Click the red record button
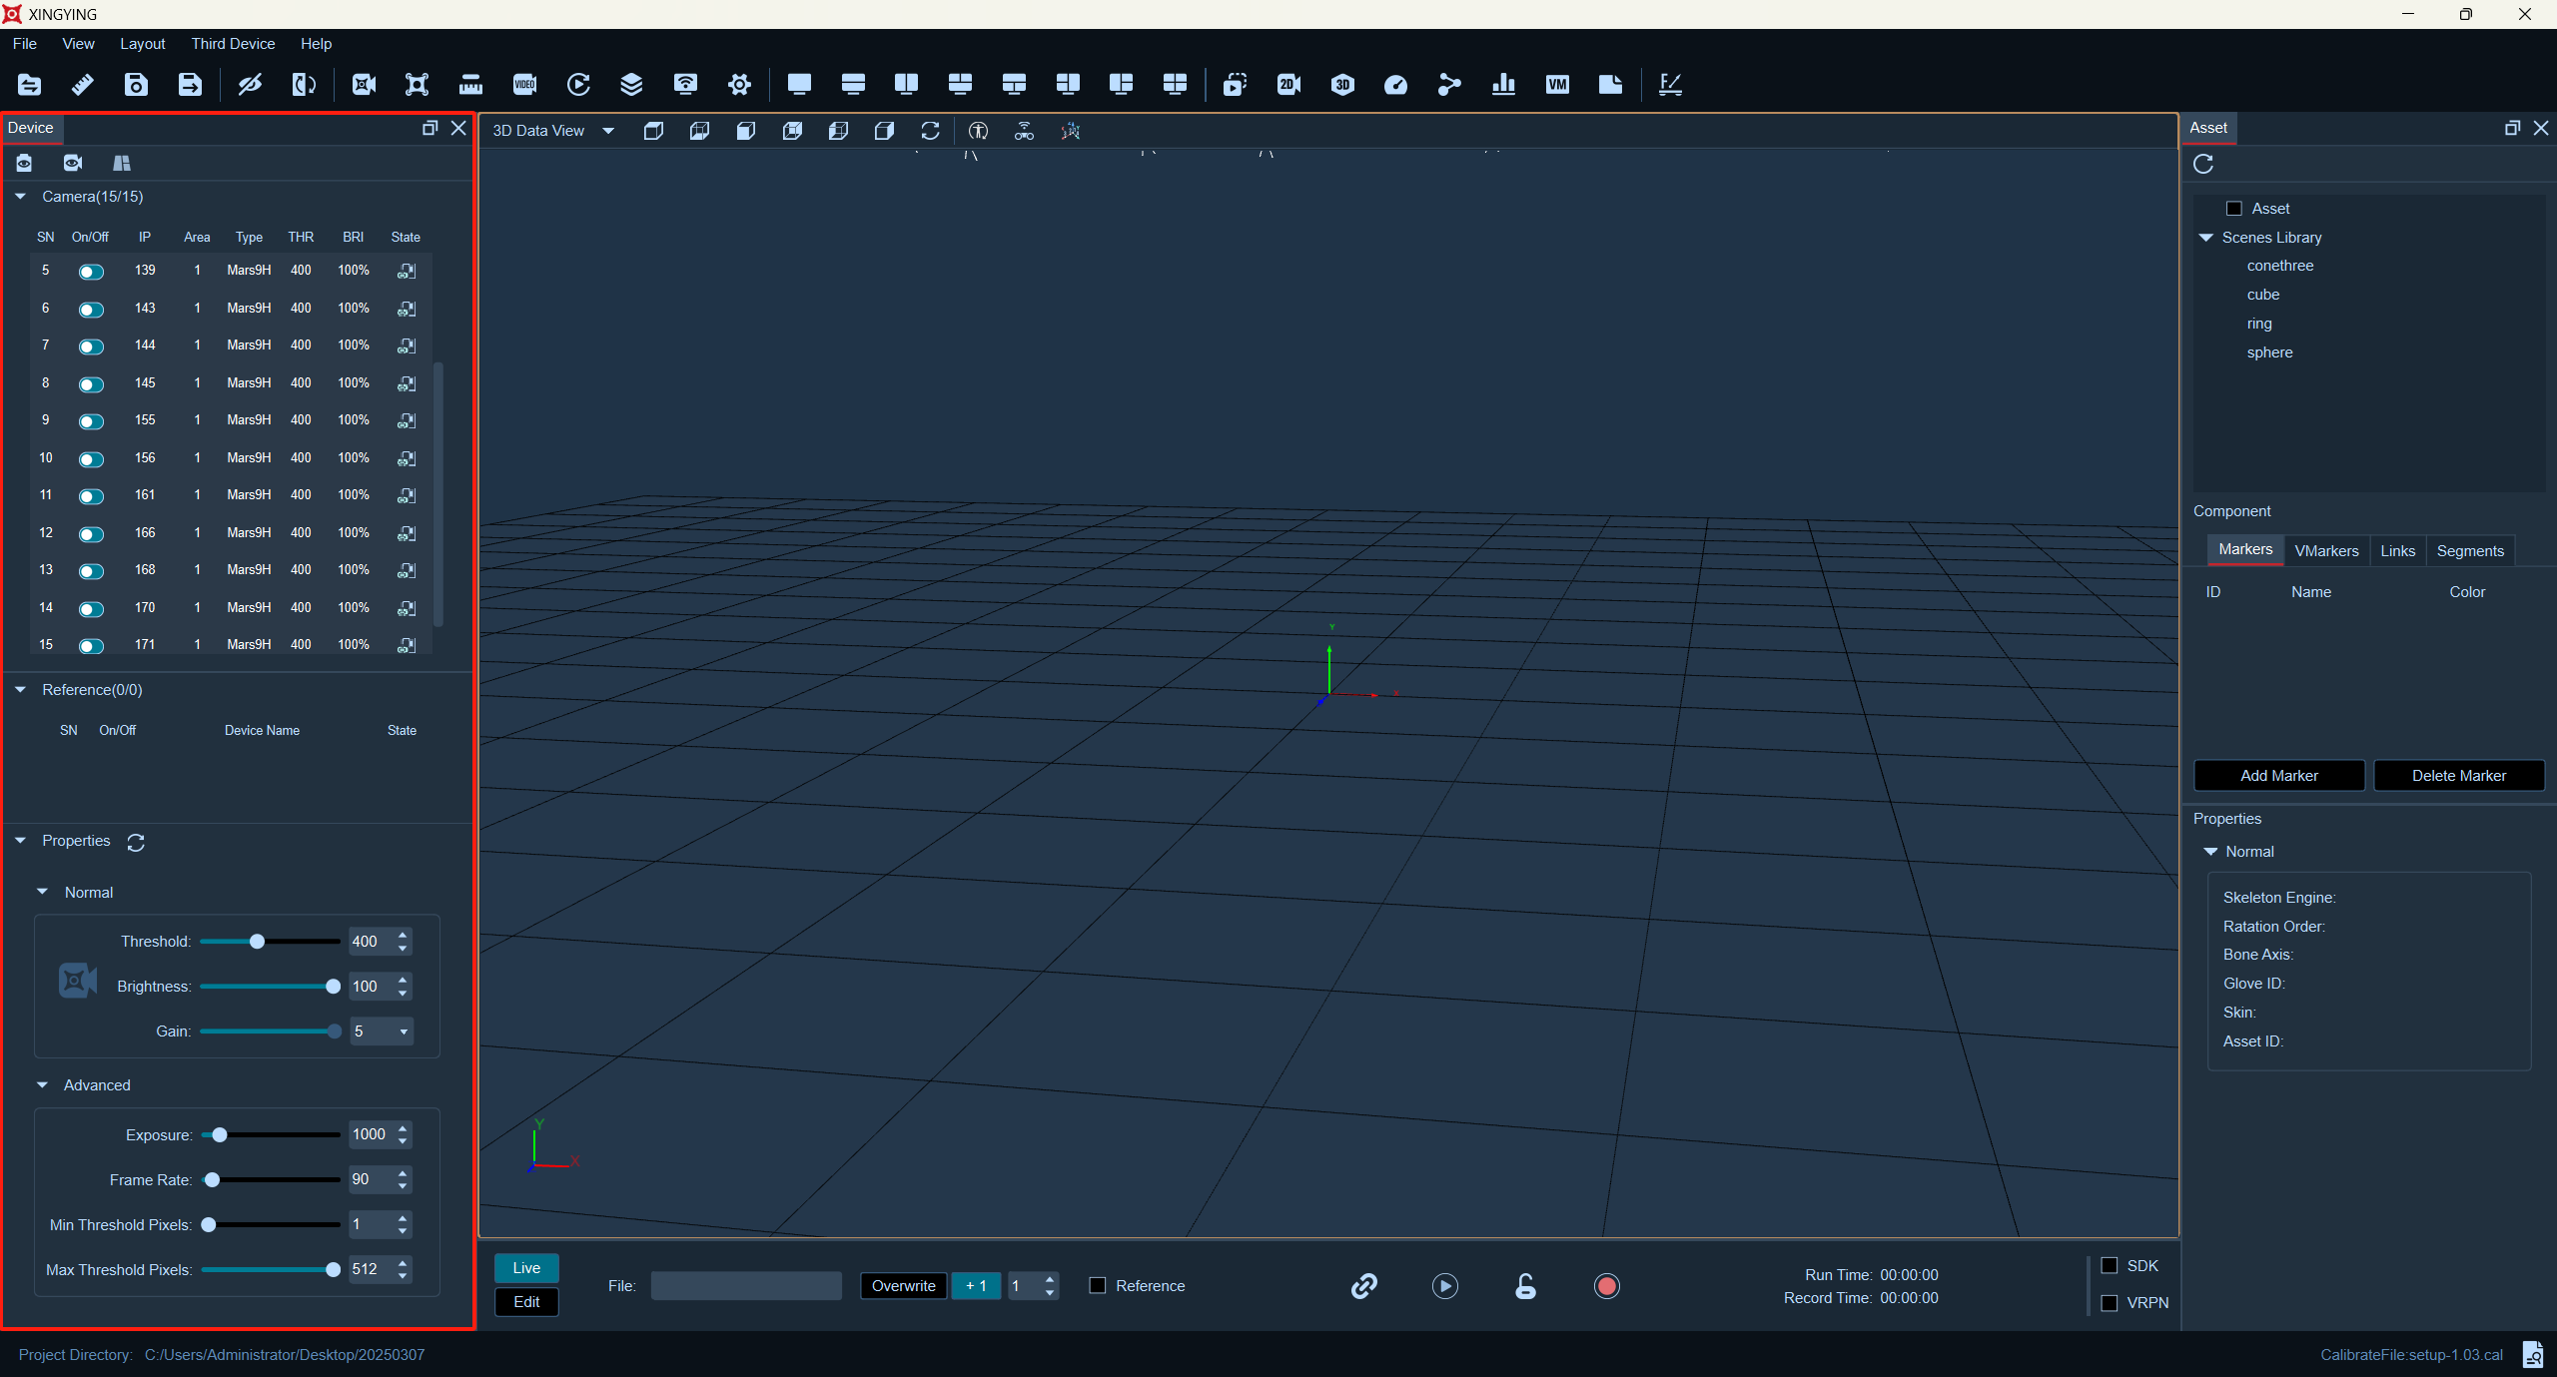This screenshot has width=2557, height=1377. tap(1606, 1286)
